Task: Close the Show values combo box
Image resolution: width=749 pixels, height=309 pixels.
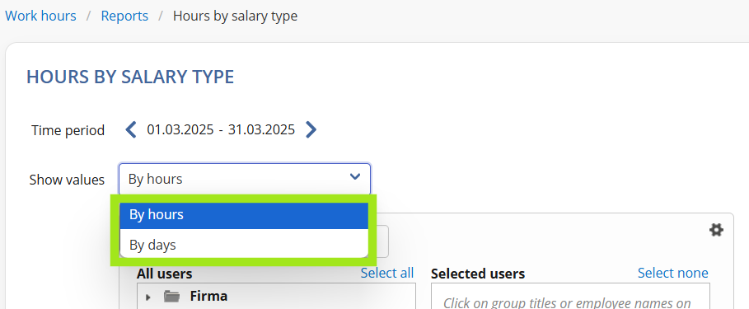Action: pos(245,179)
